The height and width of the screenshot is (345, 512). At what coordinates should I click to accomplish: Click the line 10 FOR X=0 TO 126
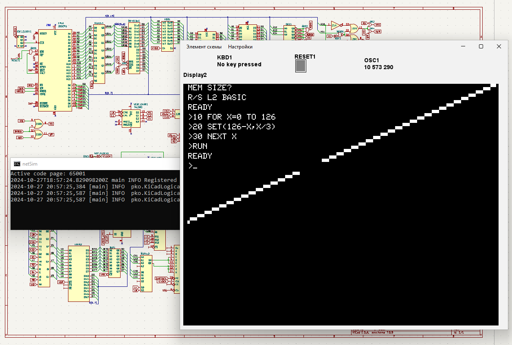click(x=232, y=117)
